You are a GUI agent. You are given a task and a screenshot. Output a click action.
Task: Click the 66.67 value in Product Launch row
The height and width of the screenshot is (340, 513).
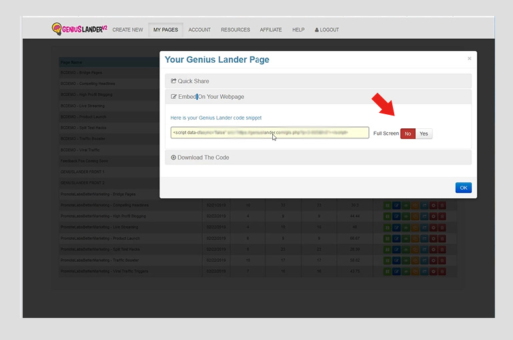355,238
